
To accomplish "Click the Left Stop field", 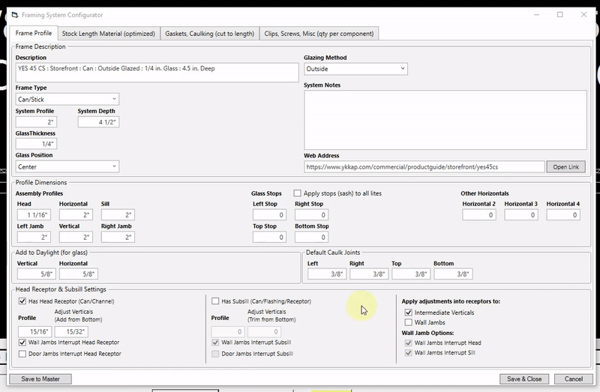I will coord(269,215).
